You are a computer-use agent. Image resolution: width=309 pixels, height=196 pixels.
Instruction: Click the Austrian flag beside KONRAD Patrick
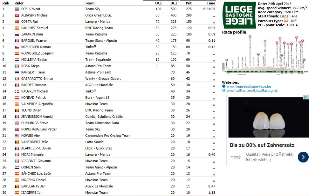[17, 98]
